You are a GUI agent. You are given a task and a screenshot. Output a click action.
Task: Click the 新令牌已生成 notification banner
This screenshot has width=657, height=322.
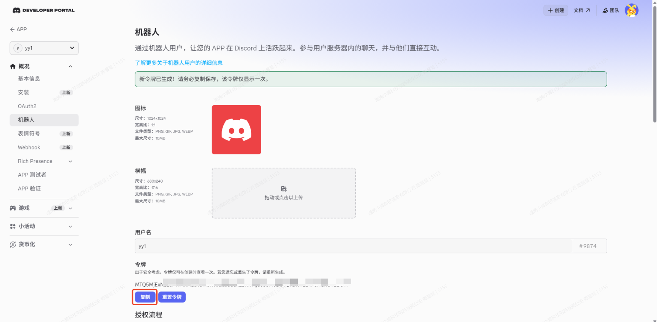(371, 79)
